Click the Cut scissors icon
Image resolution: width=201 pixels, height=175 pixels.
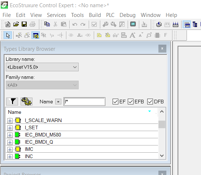(55, 24)
